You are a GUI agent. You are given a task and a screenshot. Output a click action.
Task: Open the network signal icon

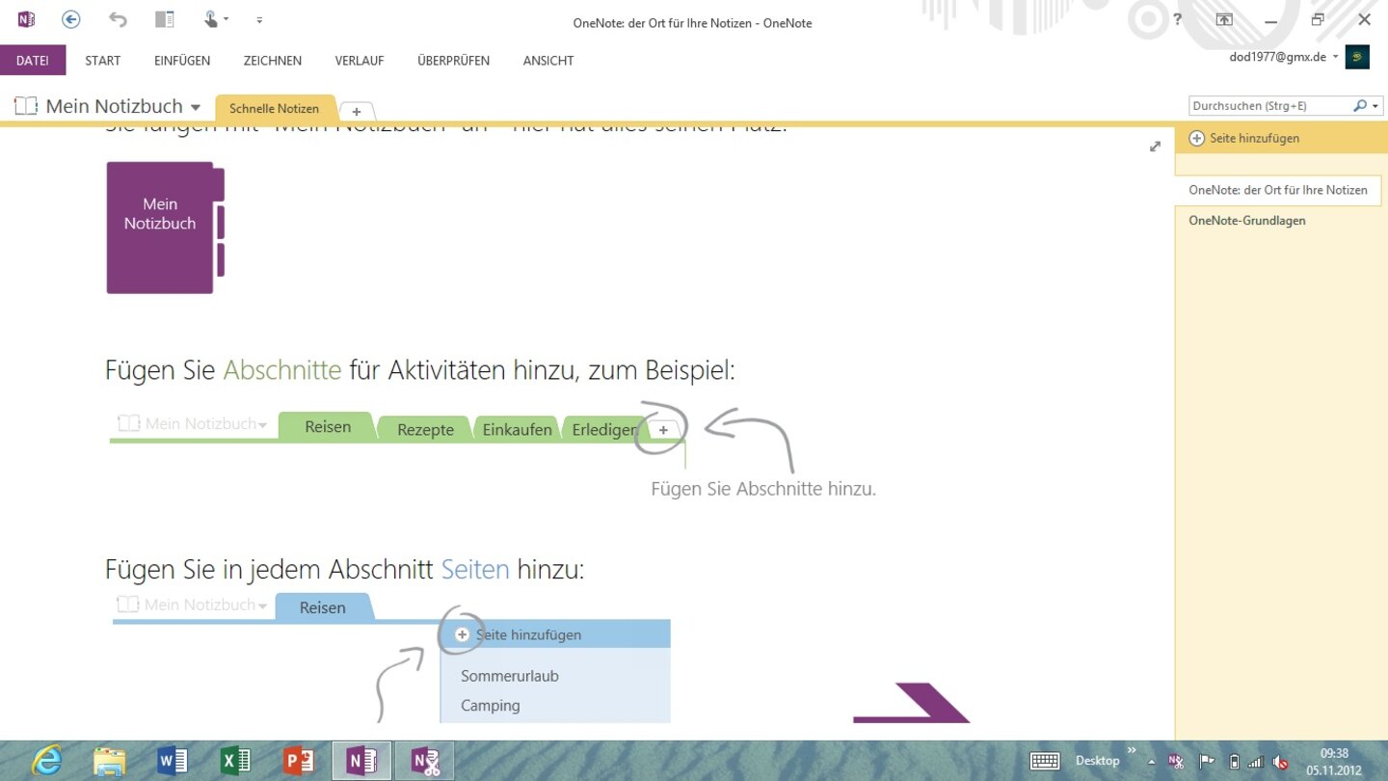click(1255, 762)
